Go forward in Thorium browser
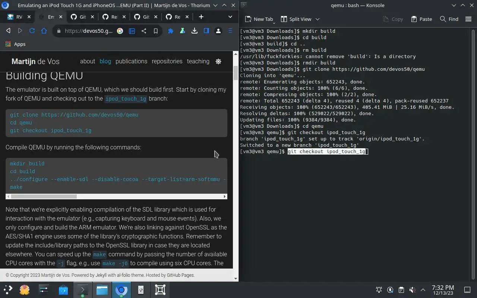The width and height of the screenshot is (477, 298). tap(20, 31)
